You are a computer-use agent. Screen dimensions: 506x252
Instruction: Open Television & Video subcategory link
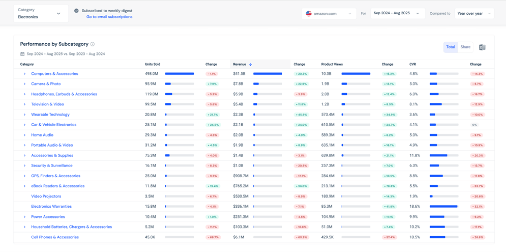tap(47, 104)
